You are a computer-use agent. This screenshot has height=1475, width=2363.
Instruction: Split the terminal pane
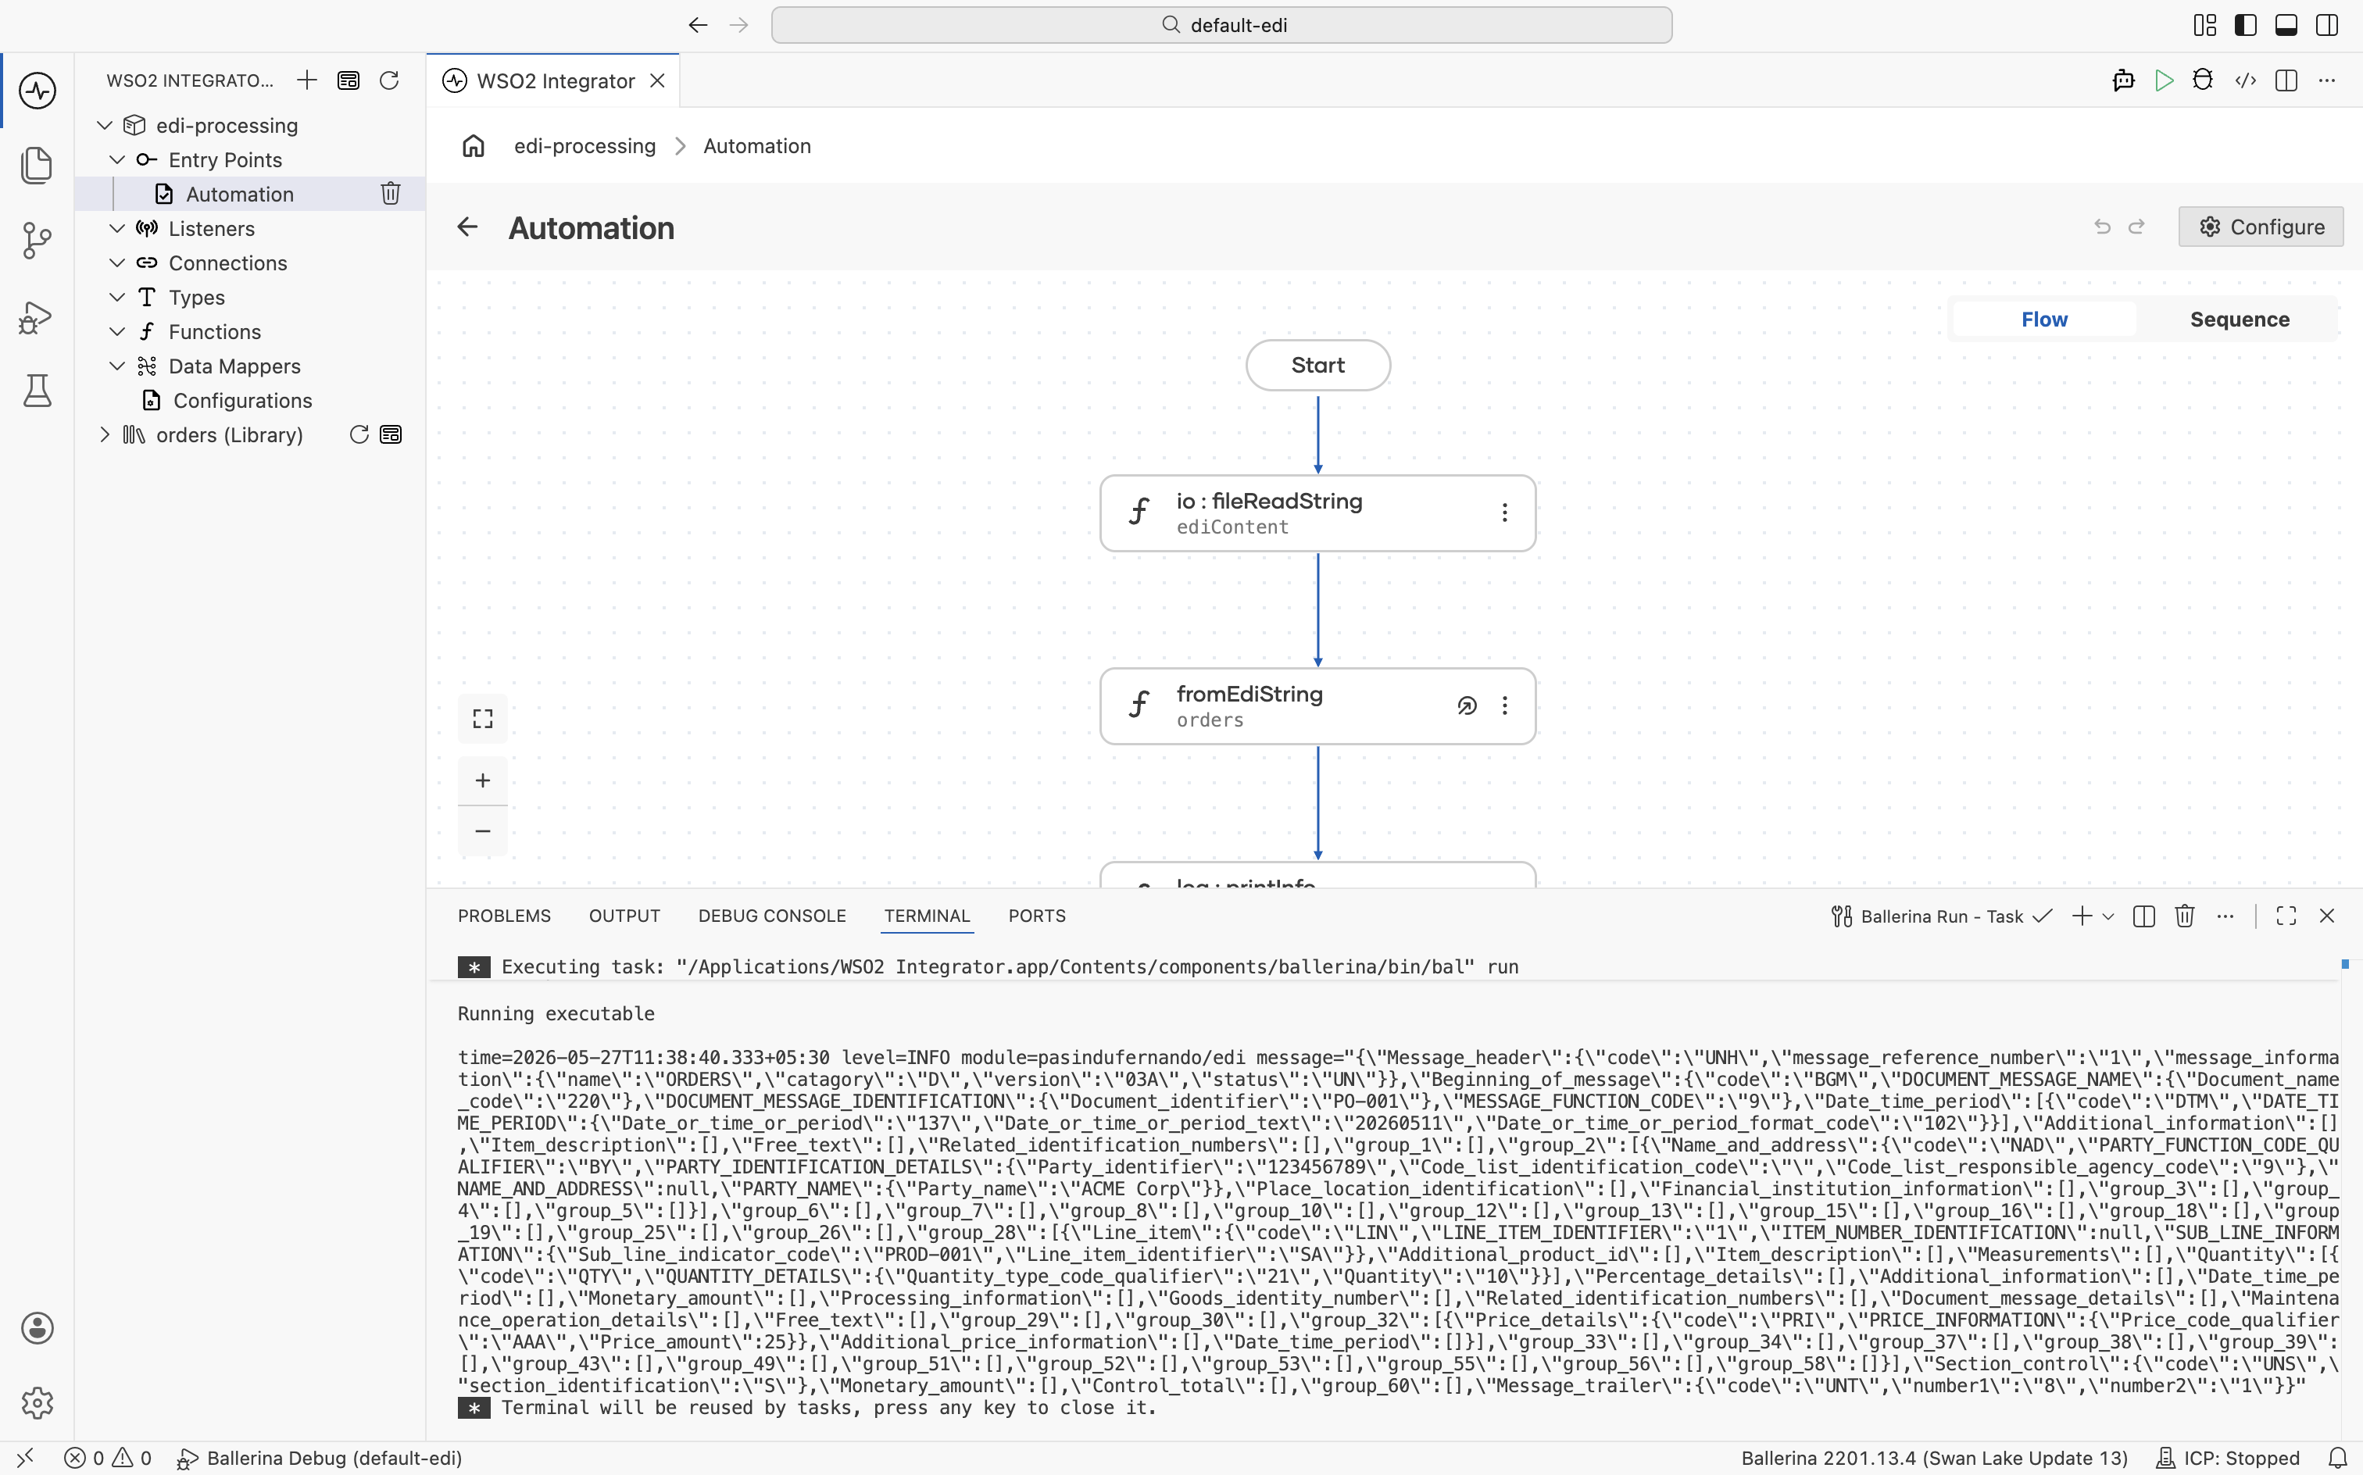(x=2143, y=915)
